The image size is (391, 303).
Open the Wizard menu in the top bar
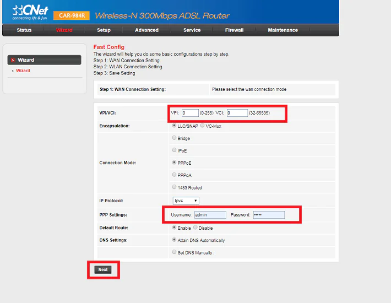[64, 30]
